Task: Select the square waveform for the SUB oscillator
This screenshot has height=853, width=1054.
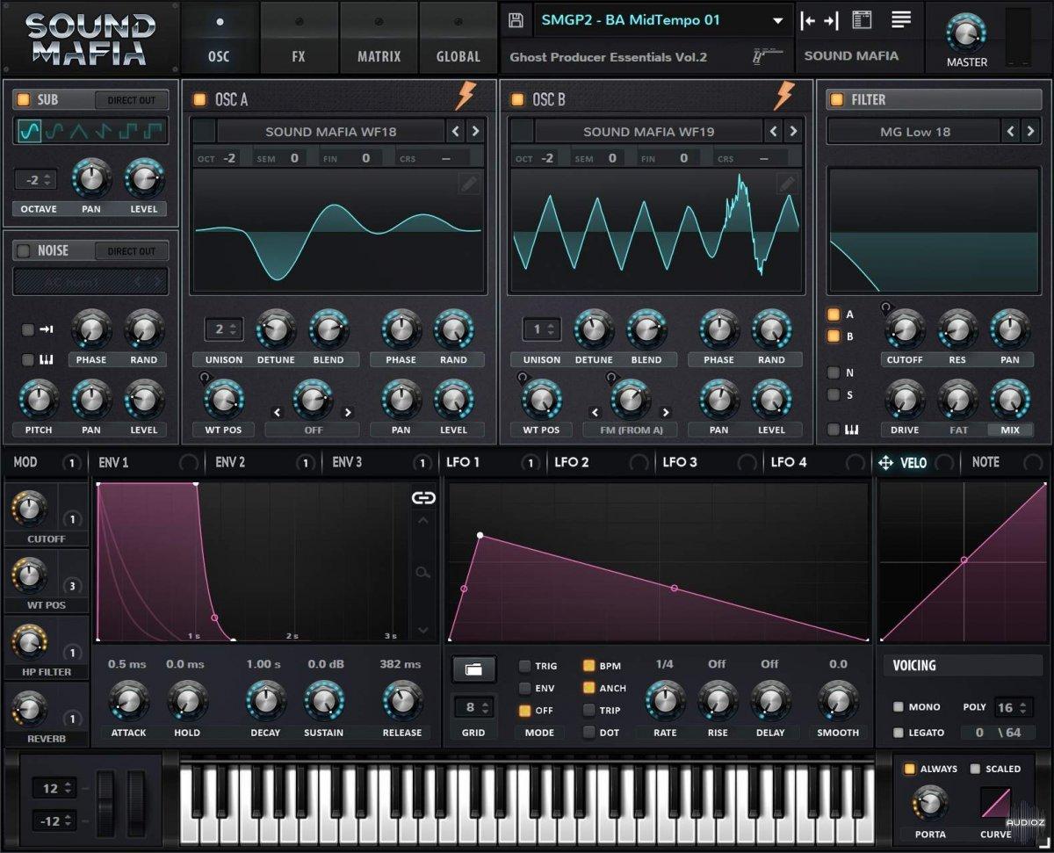Action: [x=128, y=132]
